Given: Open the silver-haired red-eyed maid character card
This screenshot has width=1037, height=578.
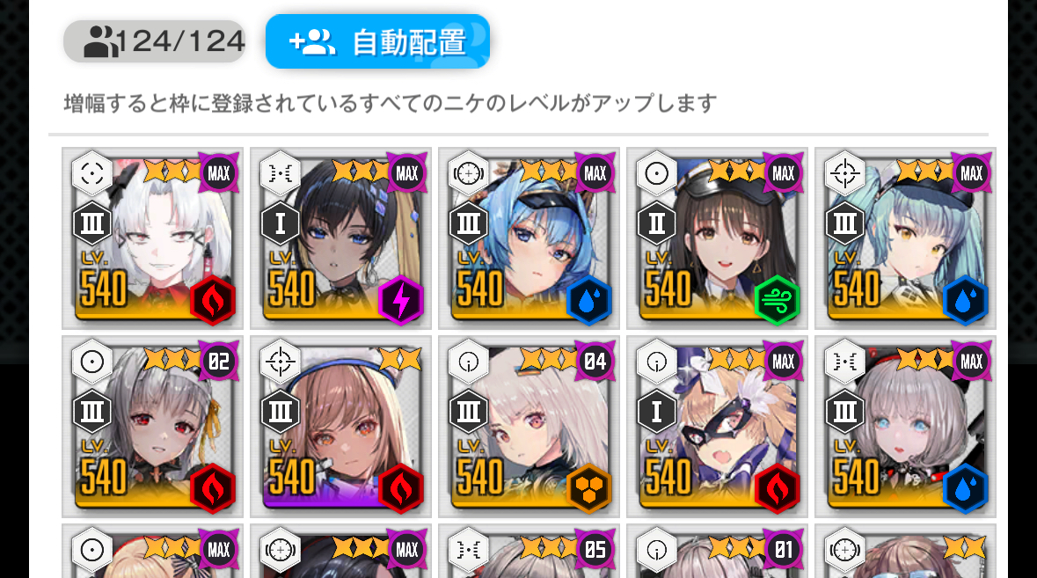Looking at the screenshot, I should pyautogui.click(x=153, y=427).
